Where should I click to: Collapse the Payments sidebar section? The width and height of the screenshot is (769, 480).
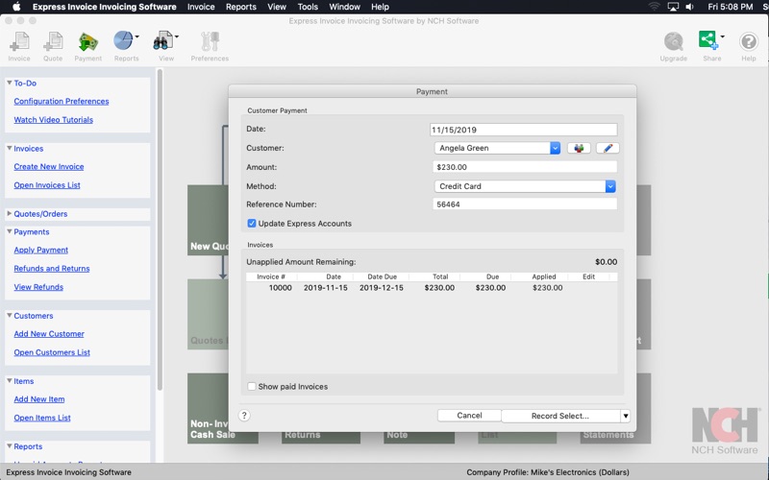tap(10, 231)
